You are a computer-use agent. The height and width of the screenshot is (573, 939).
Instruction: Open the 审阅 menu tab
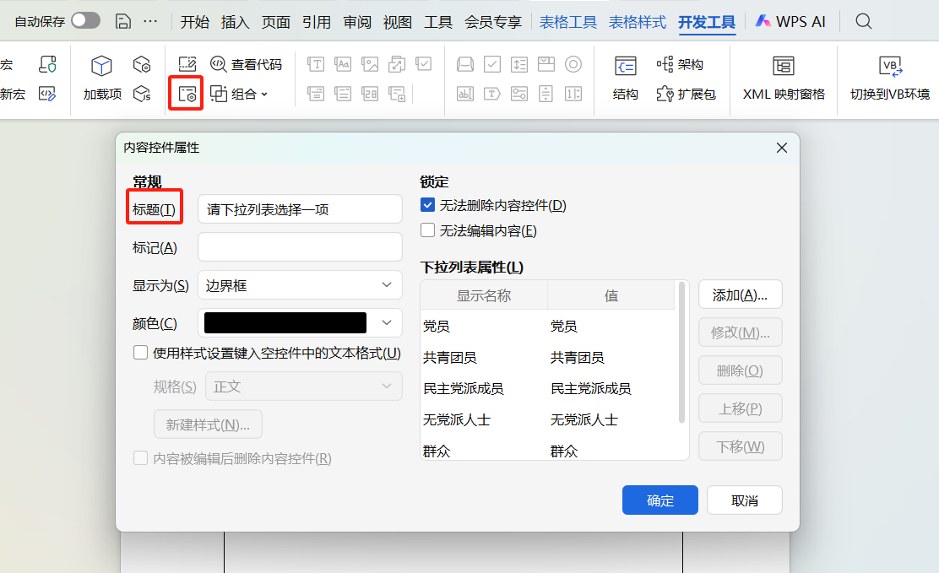pyautogui.click(x=357, y=23)
